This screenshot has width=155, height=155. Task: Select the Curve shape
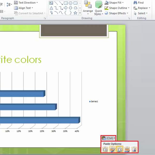(x=61, y=13)
